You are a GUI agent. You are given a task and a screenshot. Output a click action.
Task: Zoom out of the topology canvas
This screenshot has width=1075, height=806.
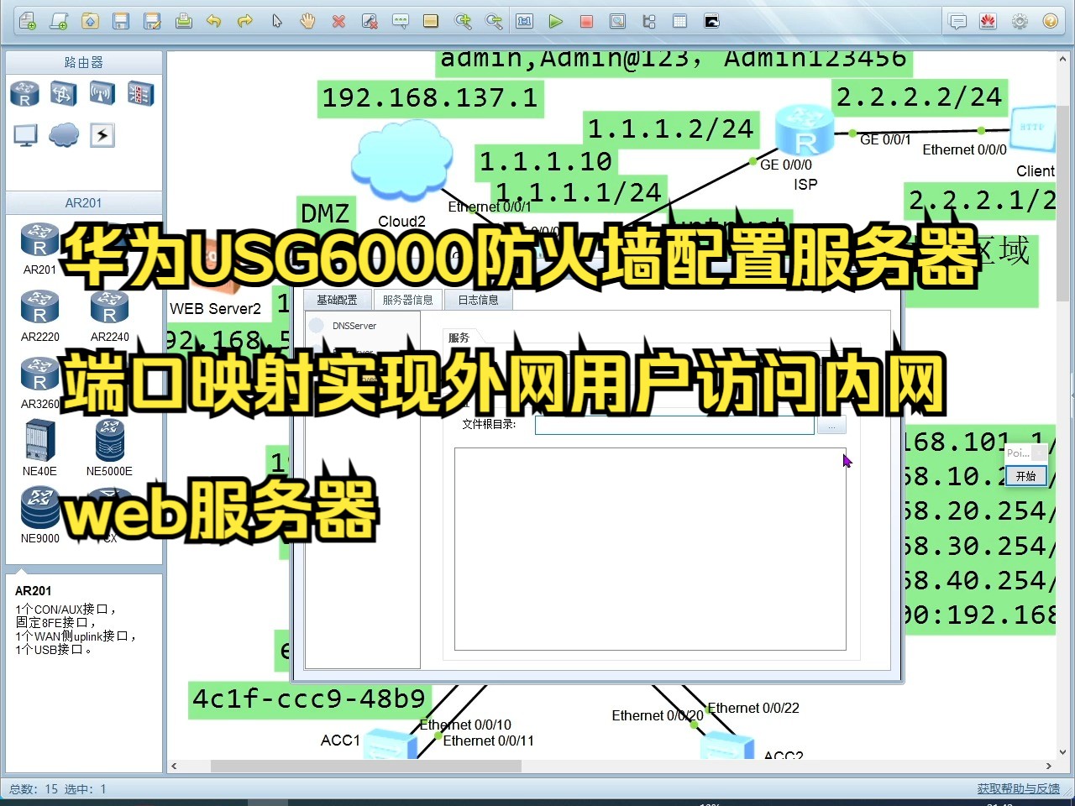[x=494, y=21]
